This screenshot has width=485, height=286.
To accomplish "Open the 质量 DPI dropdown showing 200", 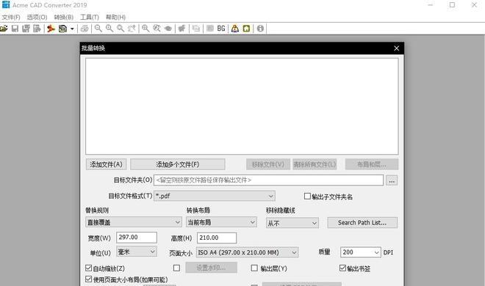I will tap(361, 252).
